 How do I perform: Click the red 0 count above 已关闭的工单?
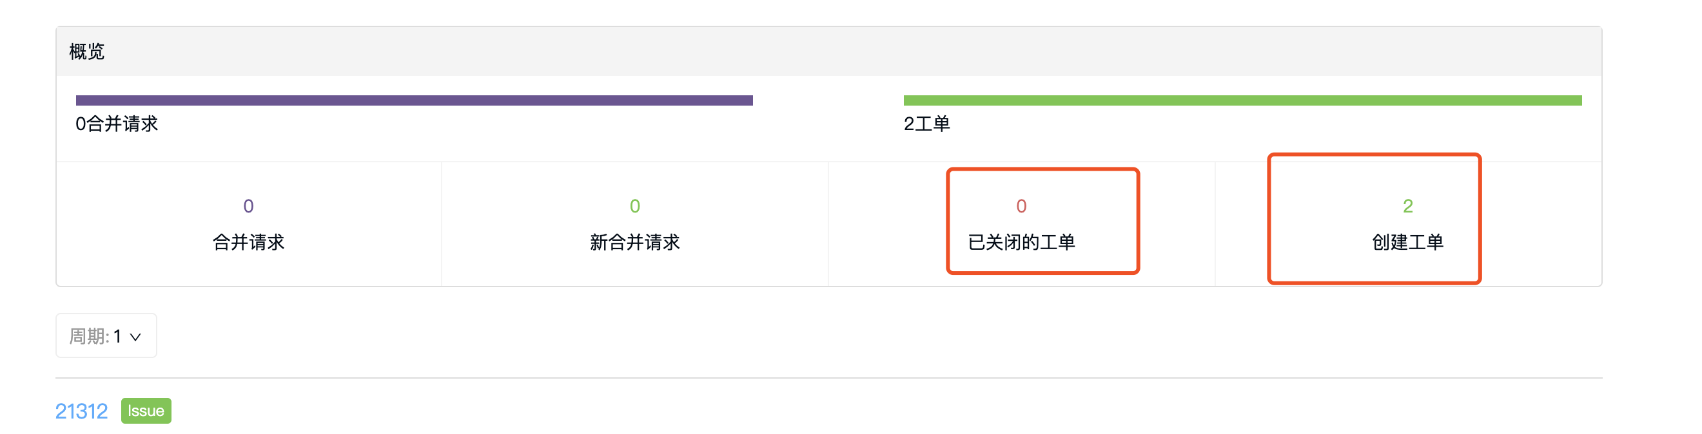(x=1021, y=207)
